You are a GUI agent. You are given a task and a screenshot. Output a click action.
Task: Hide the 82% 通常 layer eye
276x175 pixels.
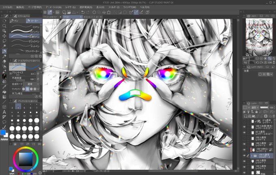click(244, 132)
